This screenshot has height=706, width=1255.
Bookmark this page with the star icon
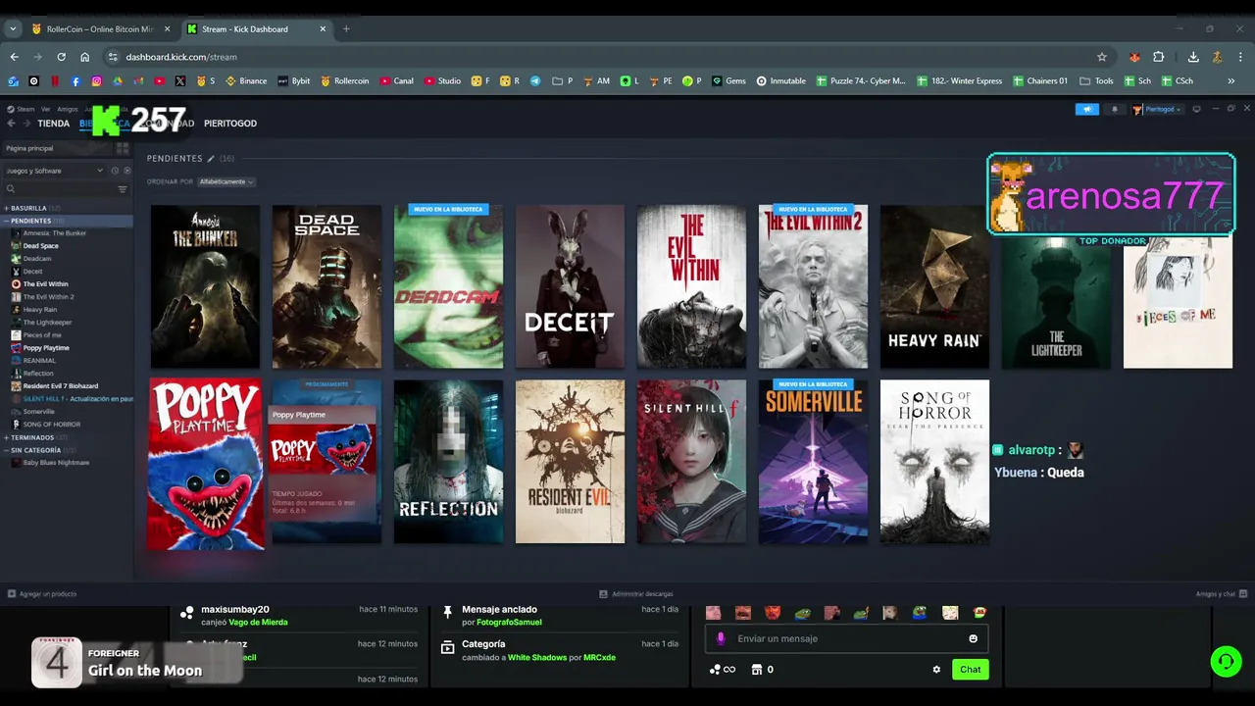pyautogui.click(x=1102, y=57)
